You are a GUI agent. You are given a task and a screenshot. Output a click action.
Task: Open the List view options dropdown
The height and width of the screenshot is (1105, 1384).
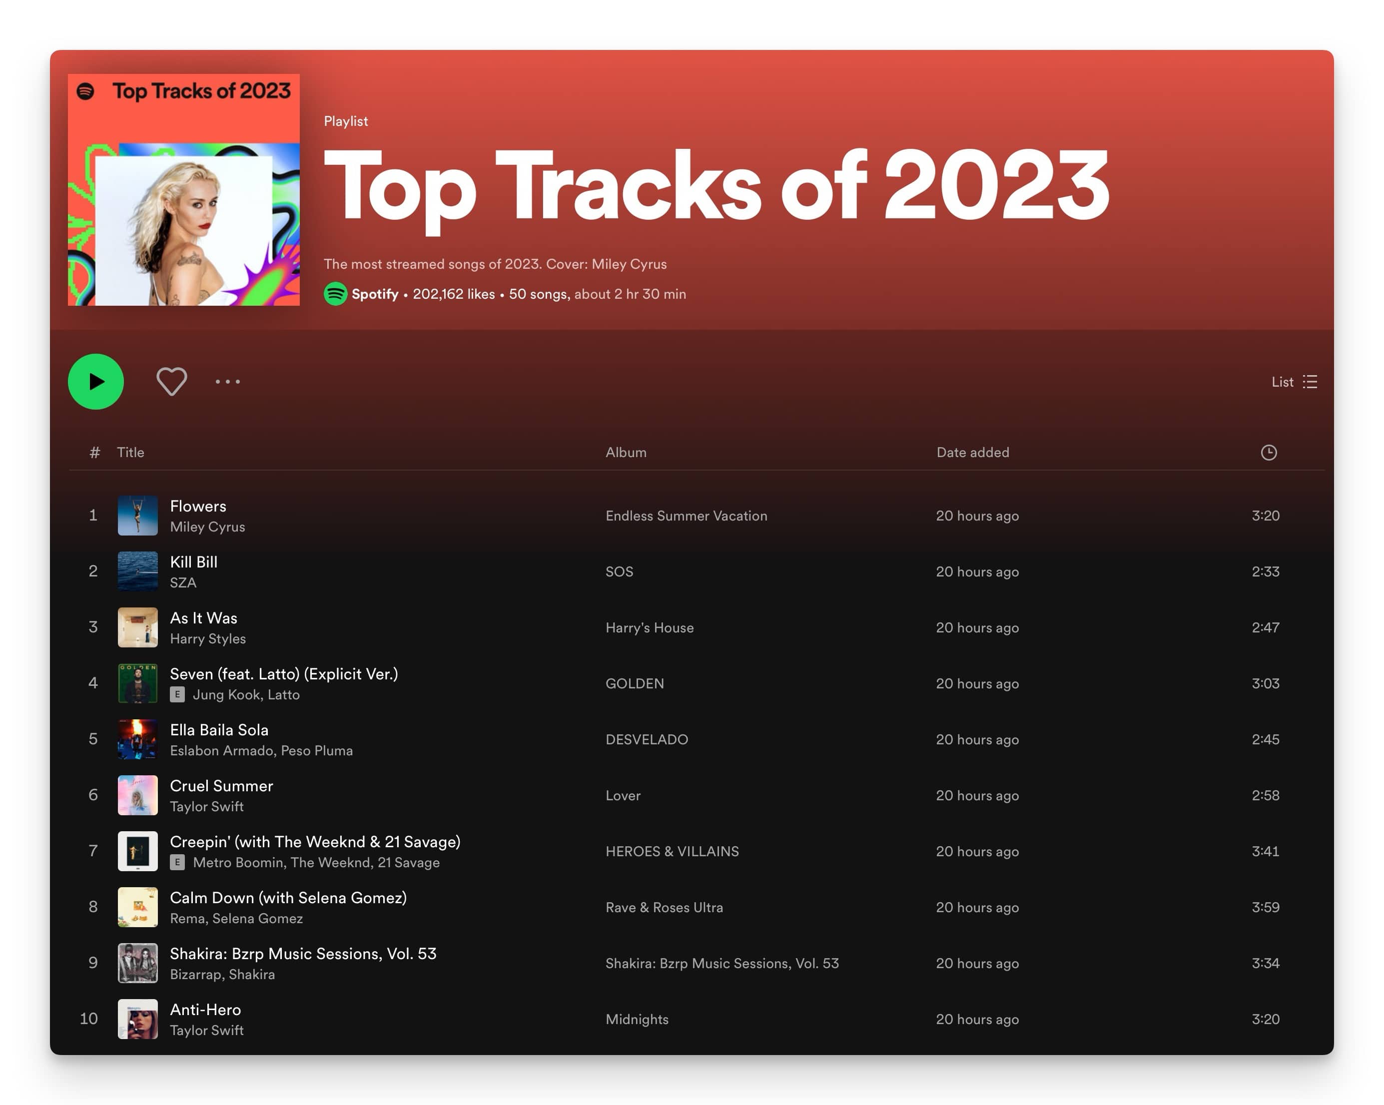click(1294, 382)
